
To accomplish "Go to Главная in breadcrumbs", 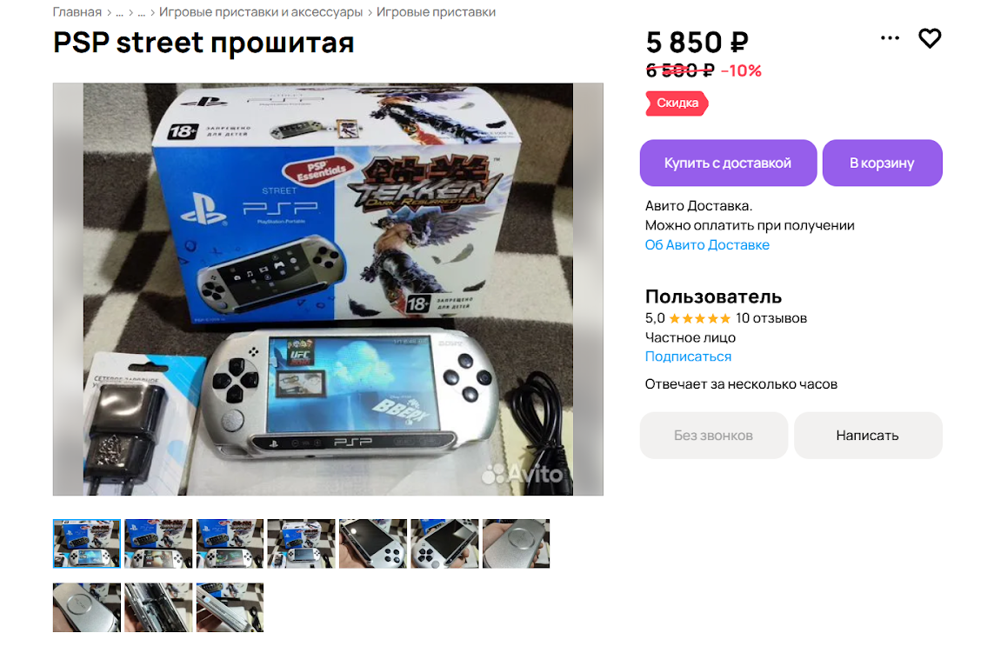I will pos(77,12).
